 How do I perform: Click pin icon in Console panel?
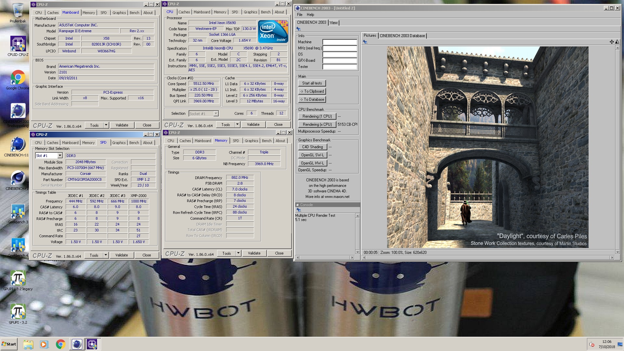coord(299,210)
